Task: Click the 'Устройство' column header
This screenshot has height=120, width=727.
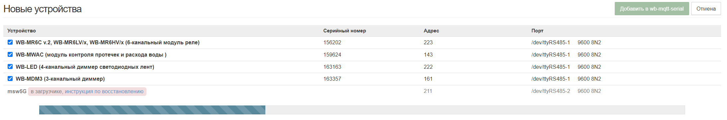Action: coord(22,31)
